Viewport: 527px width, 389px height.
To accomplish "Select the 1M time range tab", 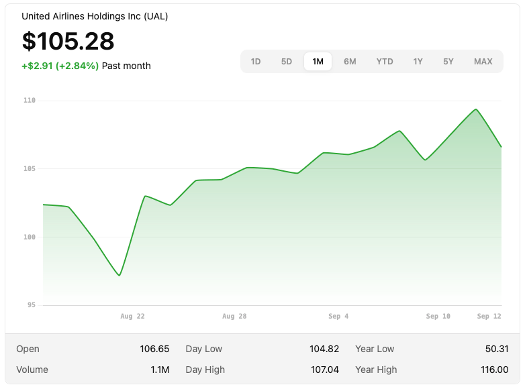I will pos(318,62).
